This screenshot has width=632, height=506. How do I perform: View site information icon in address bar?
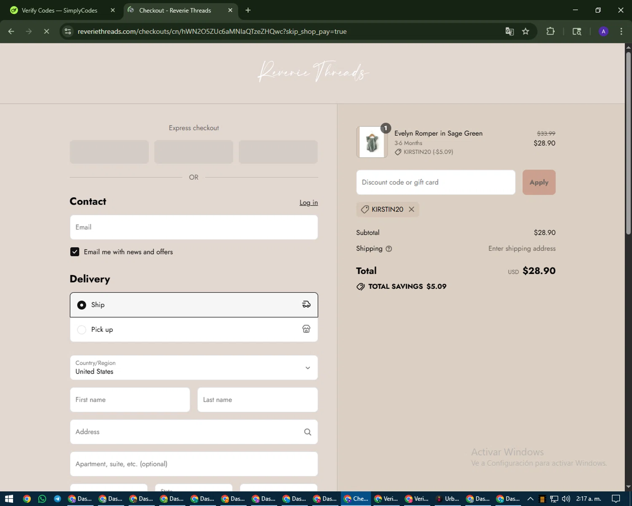[x=68, y=31]
